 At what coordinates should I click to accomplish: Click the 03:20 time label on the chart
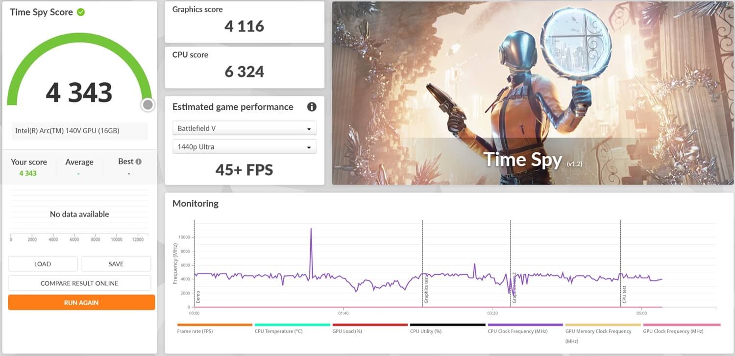tap(492, 313)
